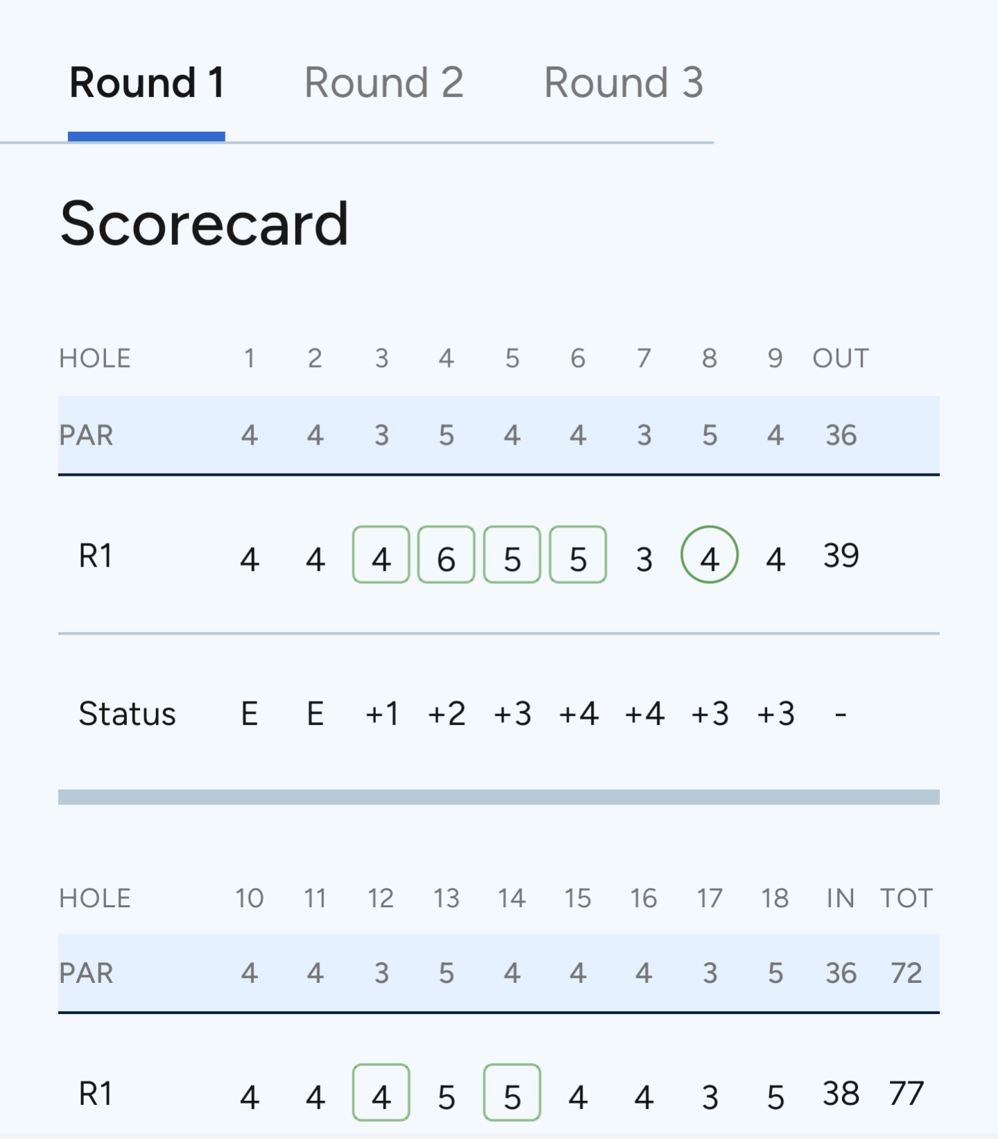This screenshot has height=1139, width=998.
Task: Click the boxed 5 score on hole 14
Action: pyautogui.click(x=512, y=1093)
